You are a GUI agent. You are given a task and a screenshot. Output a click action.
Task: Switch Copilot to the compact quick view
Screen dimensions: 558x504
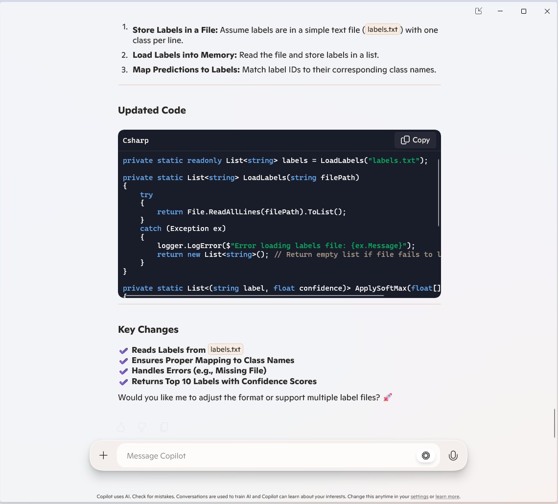(479, 11)
